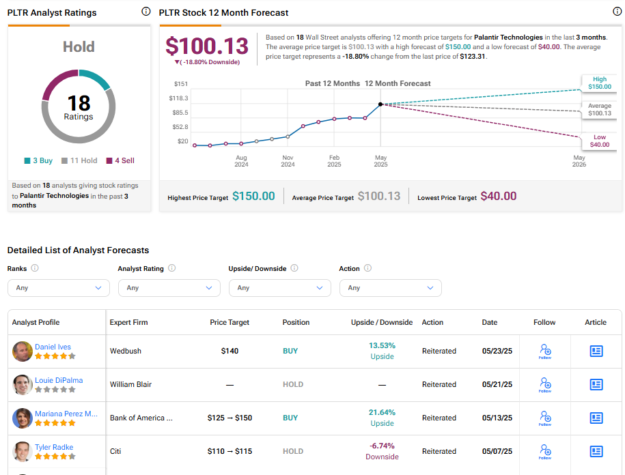The image size is (625, 475).
Task: Click 05/23/25 date cell
Action: tap(497, 351)
